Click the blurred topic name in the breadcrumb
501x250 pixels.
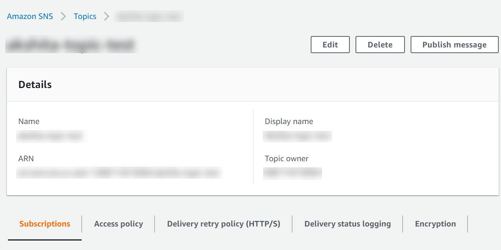148,16
